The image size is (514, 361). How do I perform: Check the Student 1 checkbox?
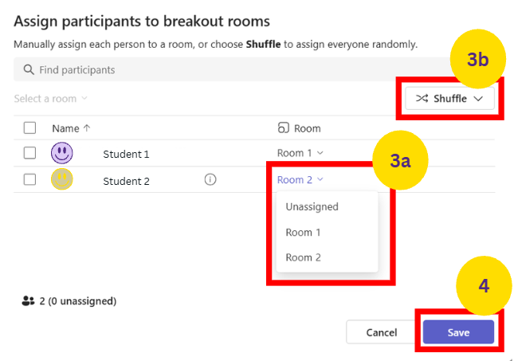coord(30,153)
